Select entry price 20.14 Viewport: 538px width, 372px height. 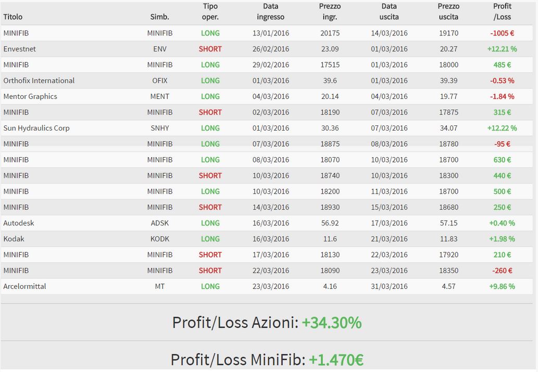330,96
